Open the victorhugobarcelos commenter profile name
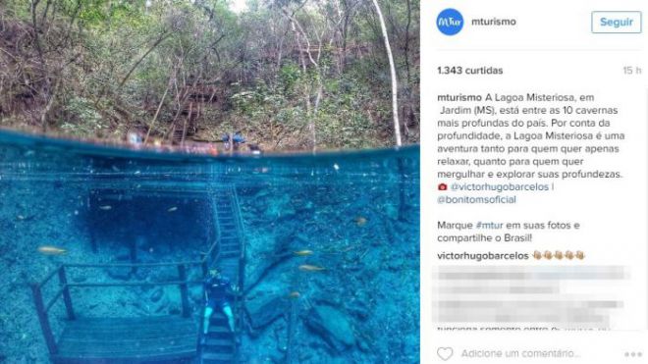Screen dimensions: 648x364 [x=483, y=256]
